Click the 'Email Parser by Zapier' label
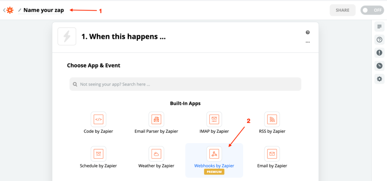 pos(156,131)
